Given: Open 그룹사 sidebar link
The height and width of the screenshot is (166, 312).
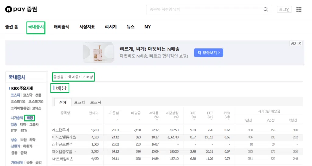Looking at the screenshot, I should 34,124.
